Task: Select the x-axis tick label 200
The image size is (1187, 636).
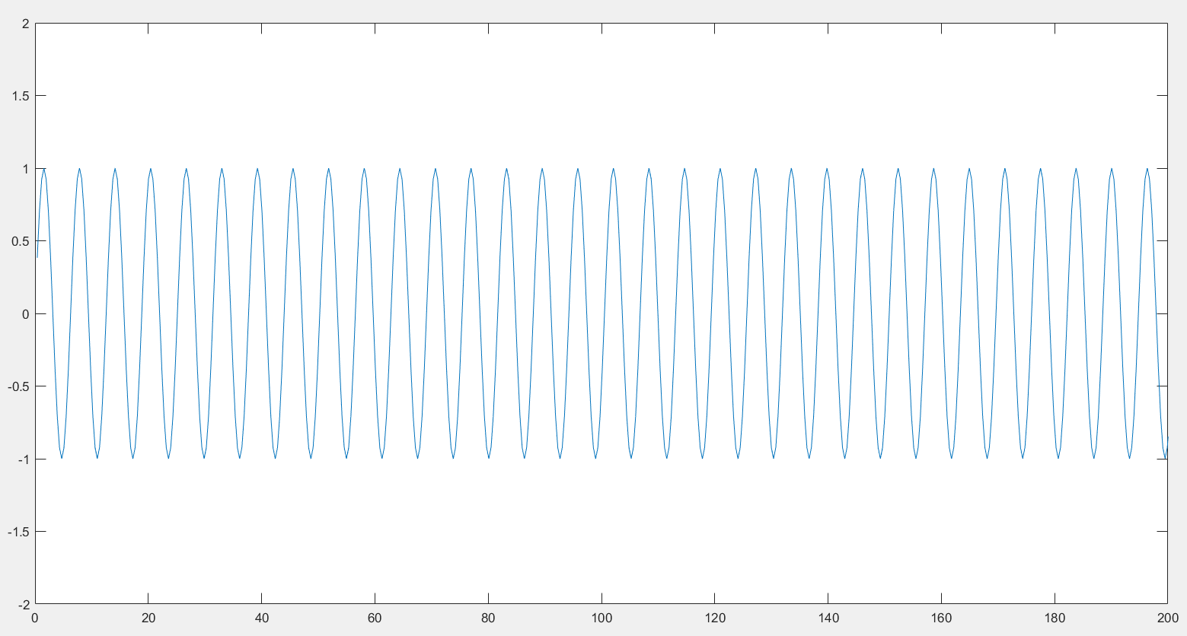Action: click(1167, 619)
